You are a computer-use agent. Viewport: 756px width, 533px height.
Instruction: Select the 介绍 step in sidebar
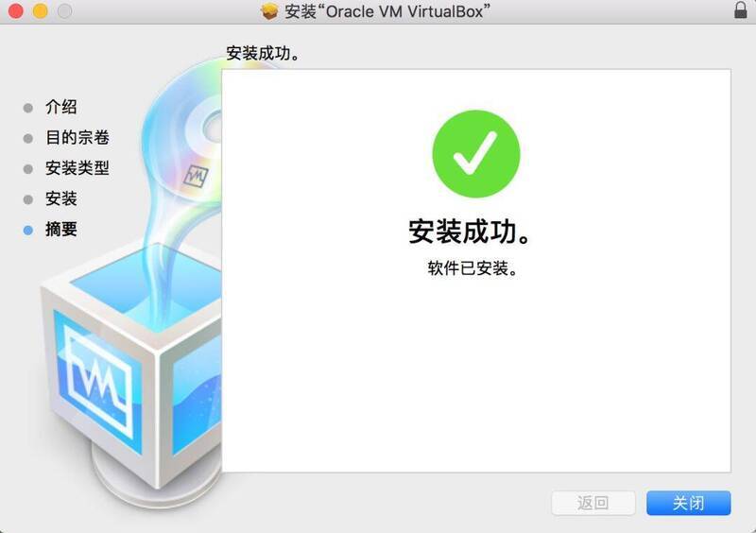tap(61, 107)
